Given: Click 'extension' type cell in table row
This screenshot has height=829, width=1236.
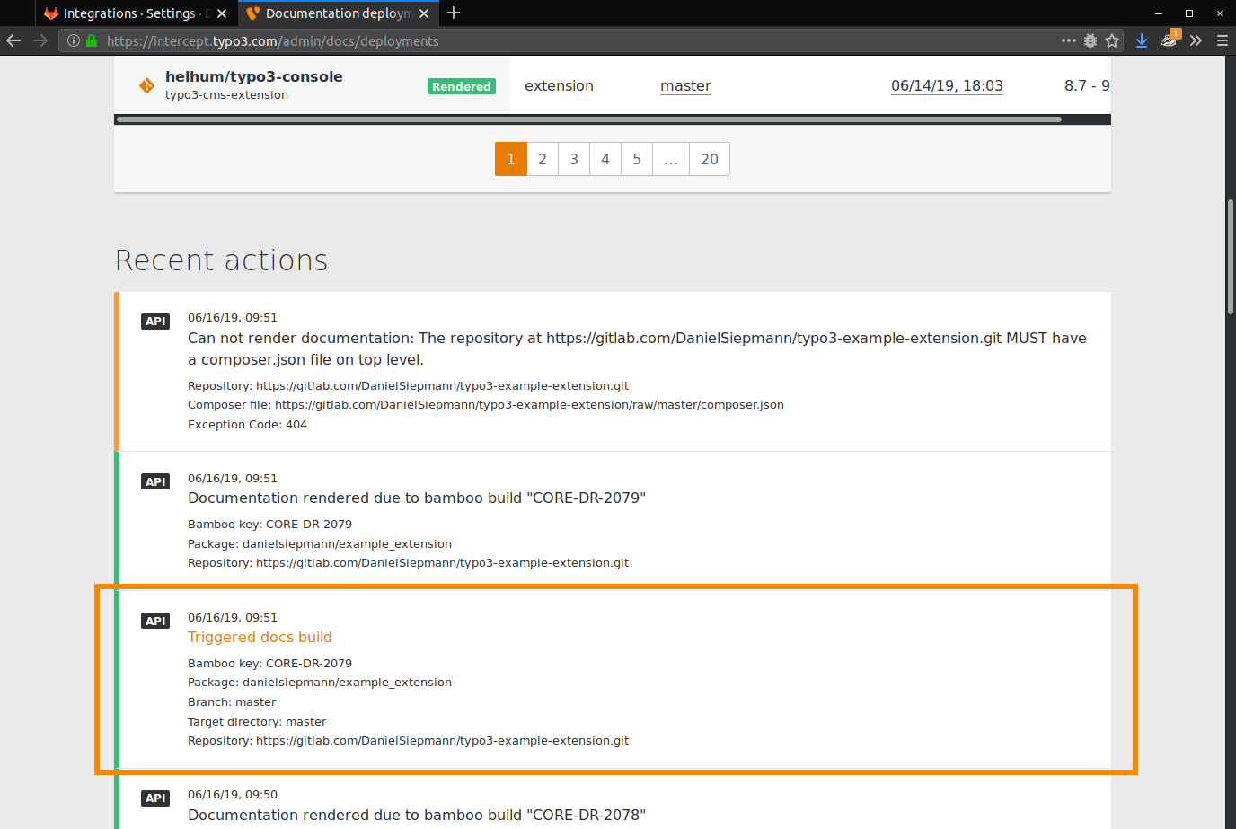Looking at the screenshot, I should pos(559,85).
